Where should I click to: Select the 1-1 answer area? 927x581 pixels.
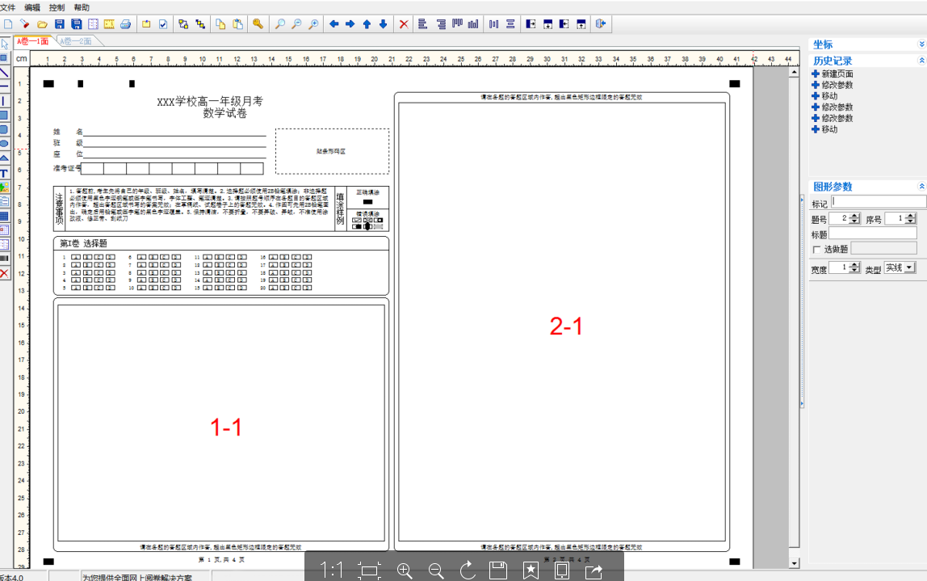coord(221,423)
